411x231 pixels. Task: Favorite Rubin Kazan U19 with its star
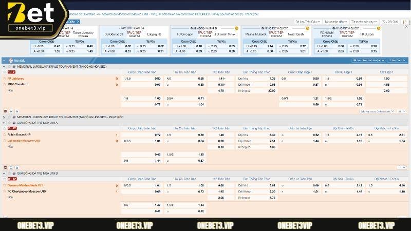(x=5, y=134)
